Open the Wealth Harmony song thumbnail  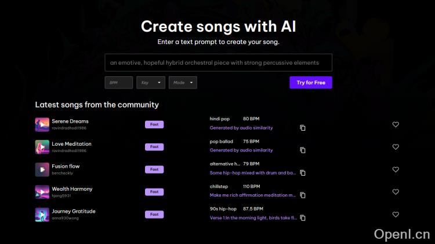tap(42, 192)
